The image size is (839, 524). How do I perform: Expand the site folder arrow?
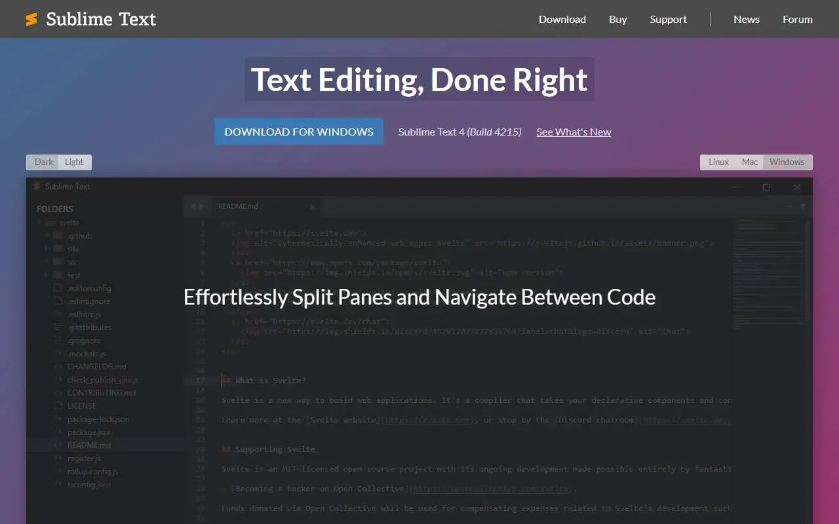[47, 249]
